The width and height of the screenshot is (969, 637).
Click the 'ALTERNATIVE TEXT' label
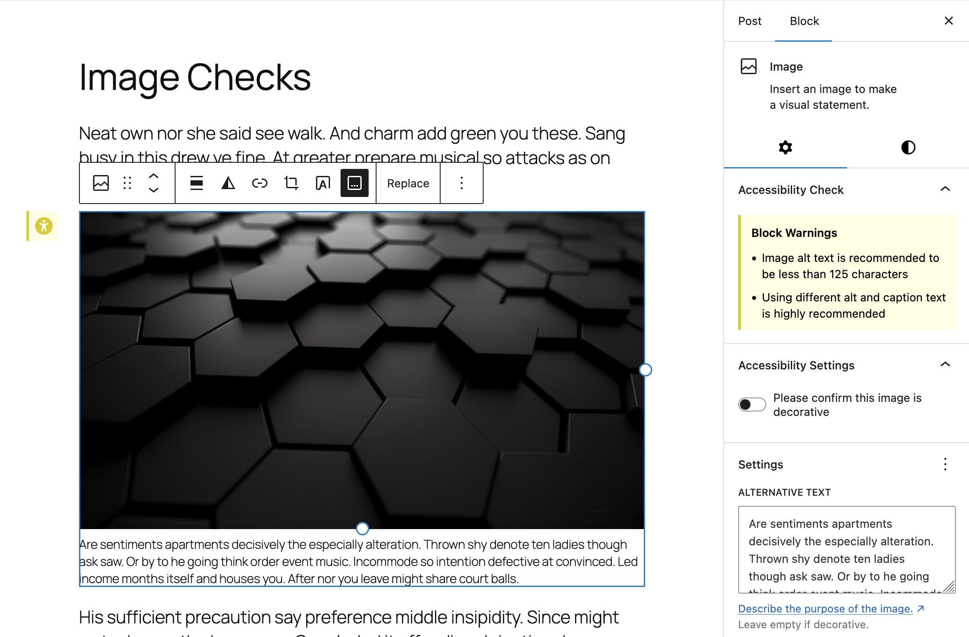pyautogui.click(x=784, y=492)
